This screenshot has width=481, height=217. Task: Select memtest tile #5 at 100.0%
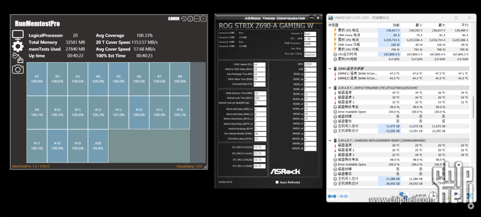(118, 79)
